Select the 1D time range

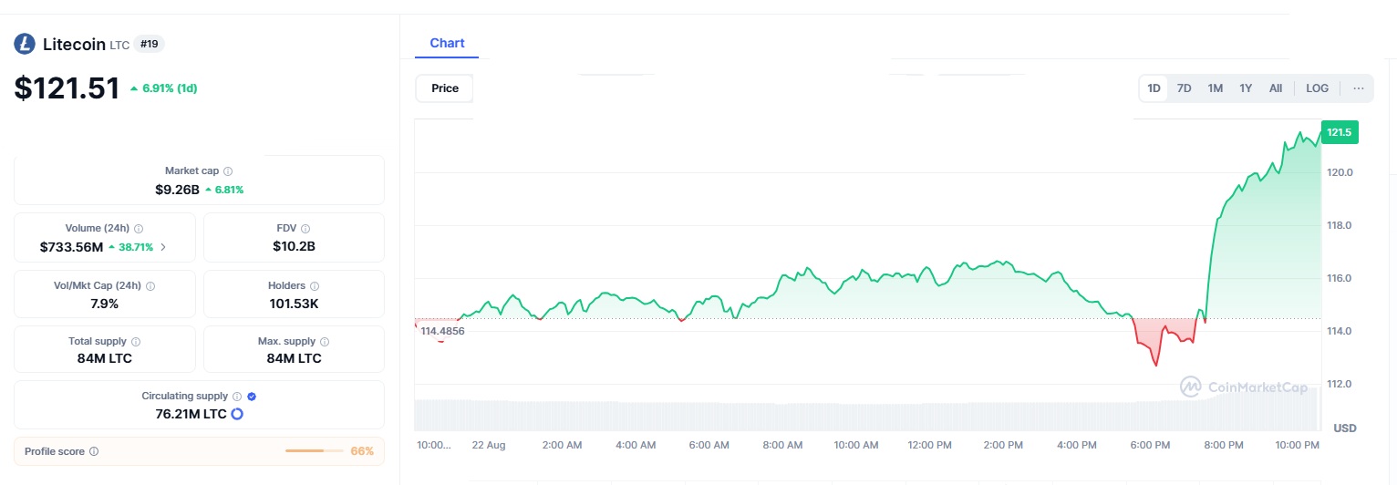click(x=1154, y=88)
